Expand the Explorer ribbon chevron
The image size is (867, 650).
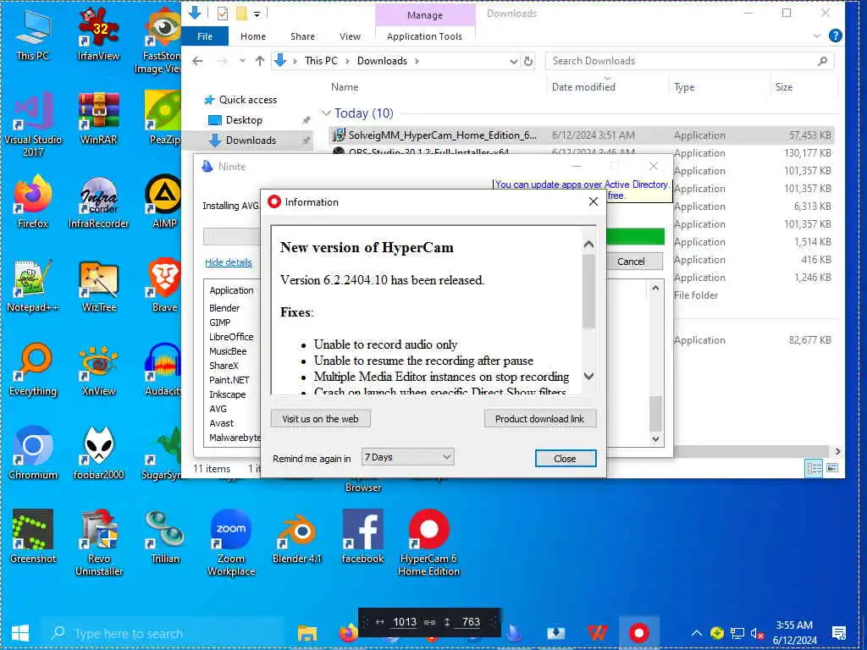coord(817,36)
